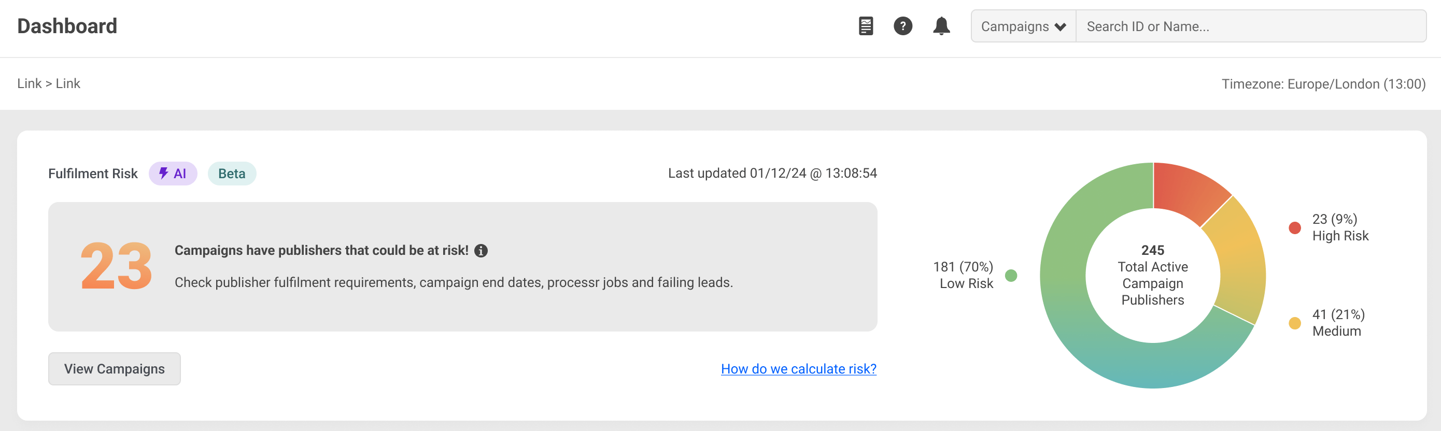The image size is (1441, 431).
Task: Click the chevron arrow next to Campaigns
Action: (x=1059, y=27)
